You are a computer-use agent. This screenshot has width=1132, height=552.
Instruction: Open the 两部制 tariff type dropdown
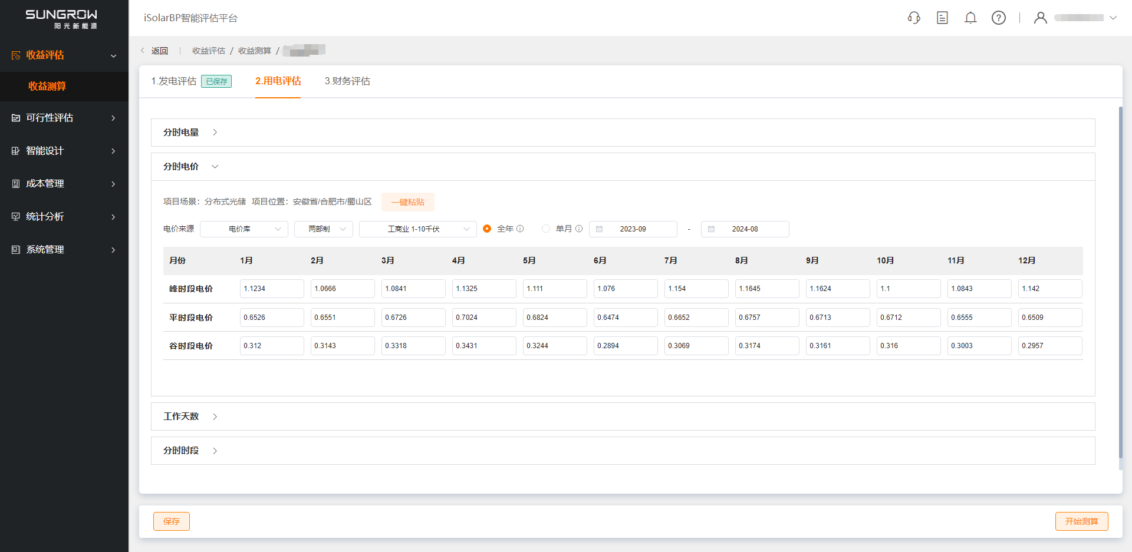click(x=323, y=229)
